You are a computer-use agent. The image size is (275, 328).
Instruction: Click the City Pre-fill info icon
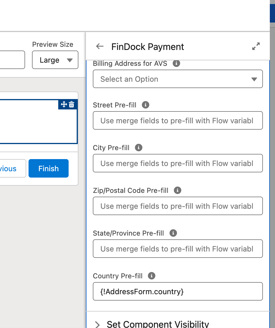pyautogui.click(x=138, y=148)
